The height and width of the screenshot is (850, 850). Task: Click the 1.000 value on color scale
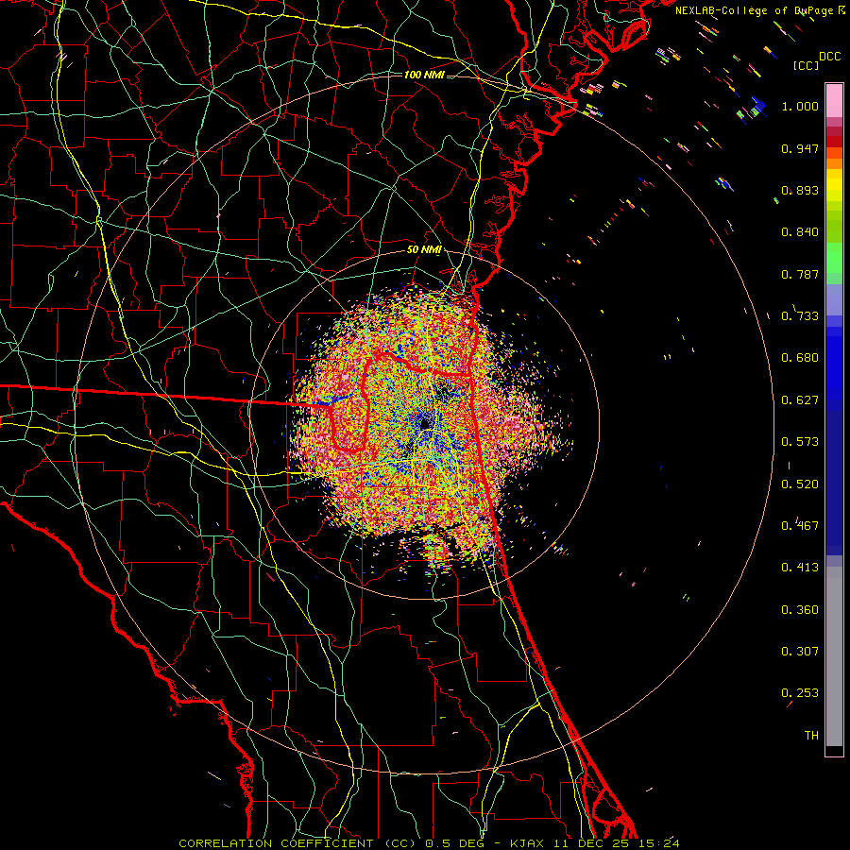[x=800, y=106]
